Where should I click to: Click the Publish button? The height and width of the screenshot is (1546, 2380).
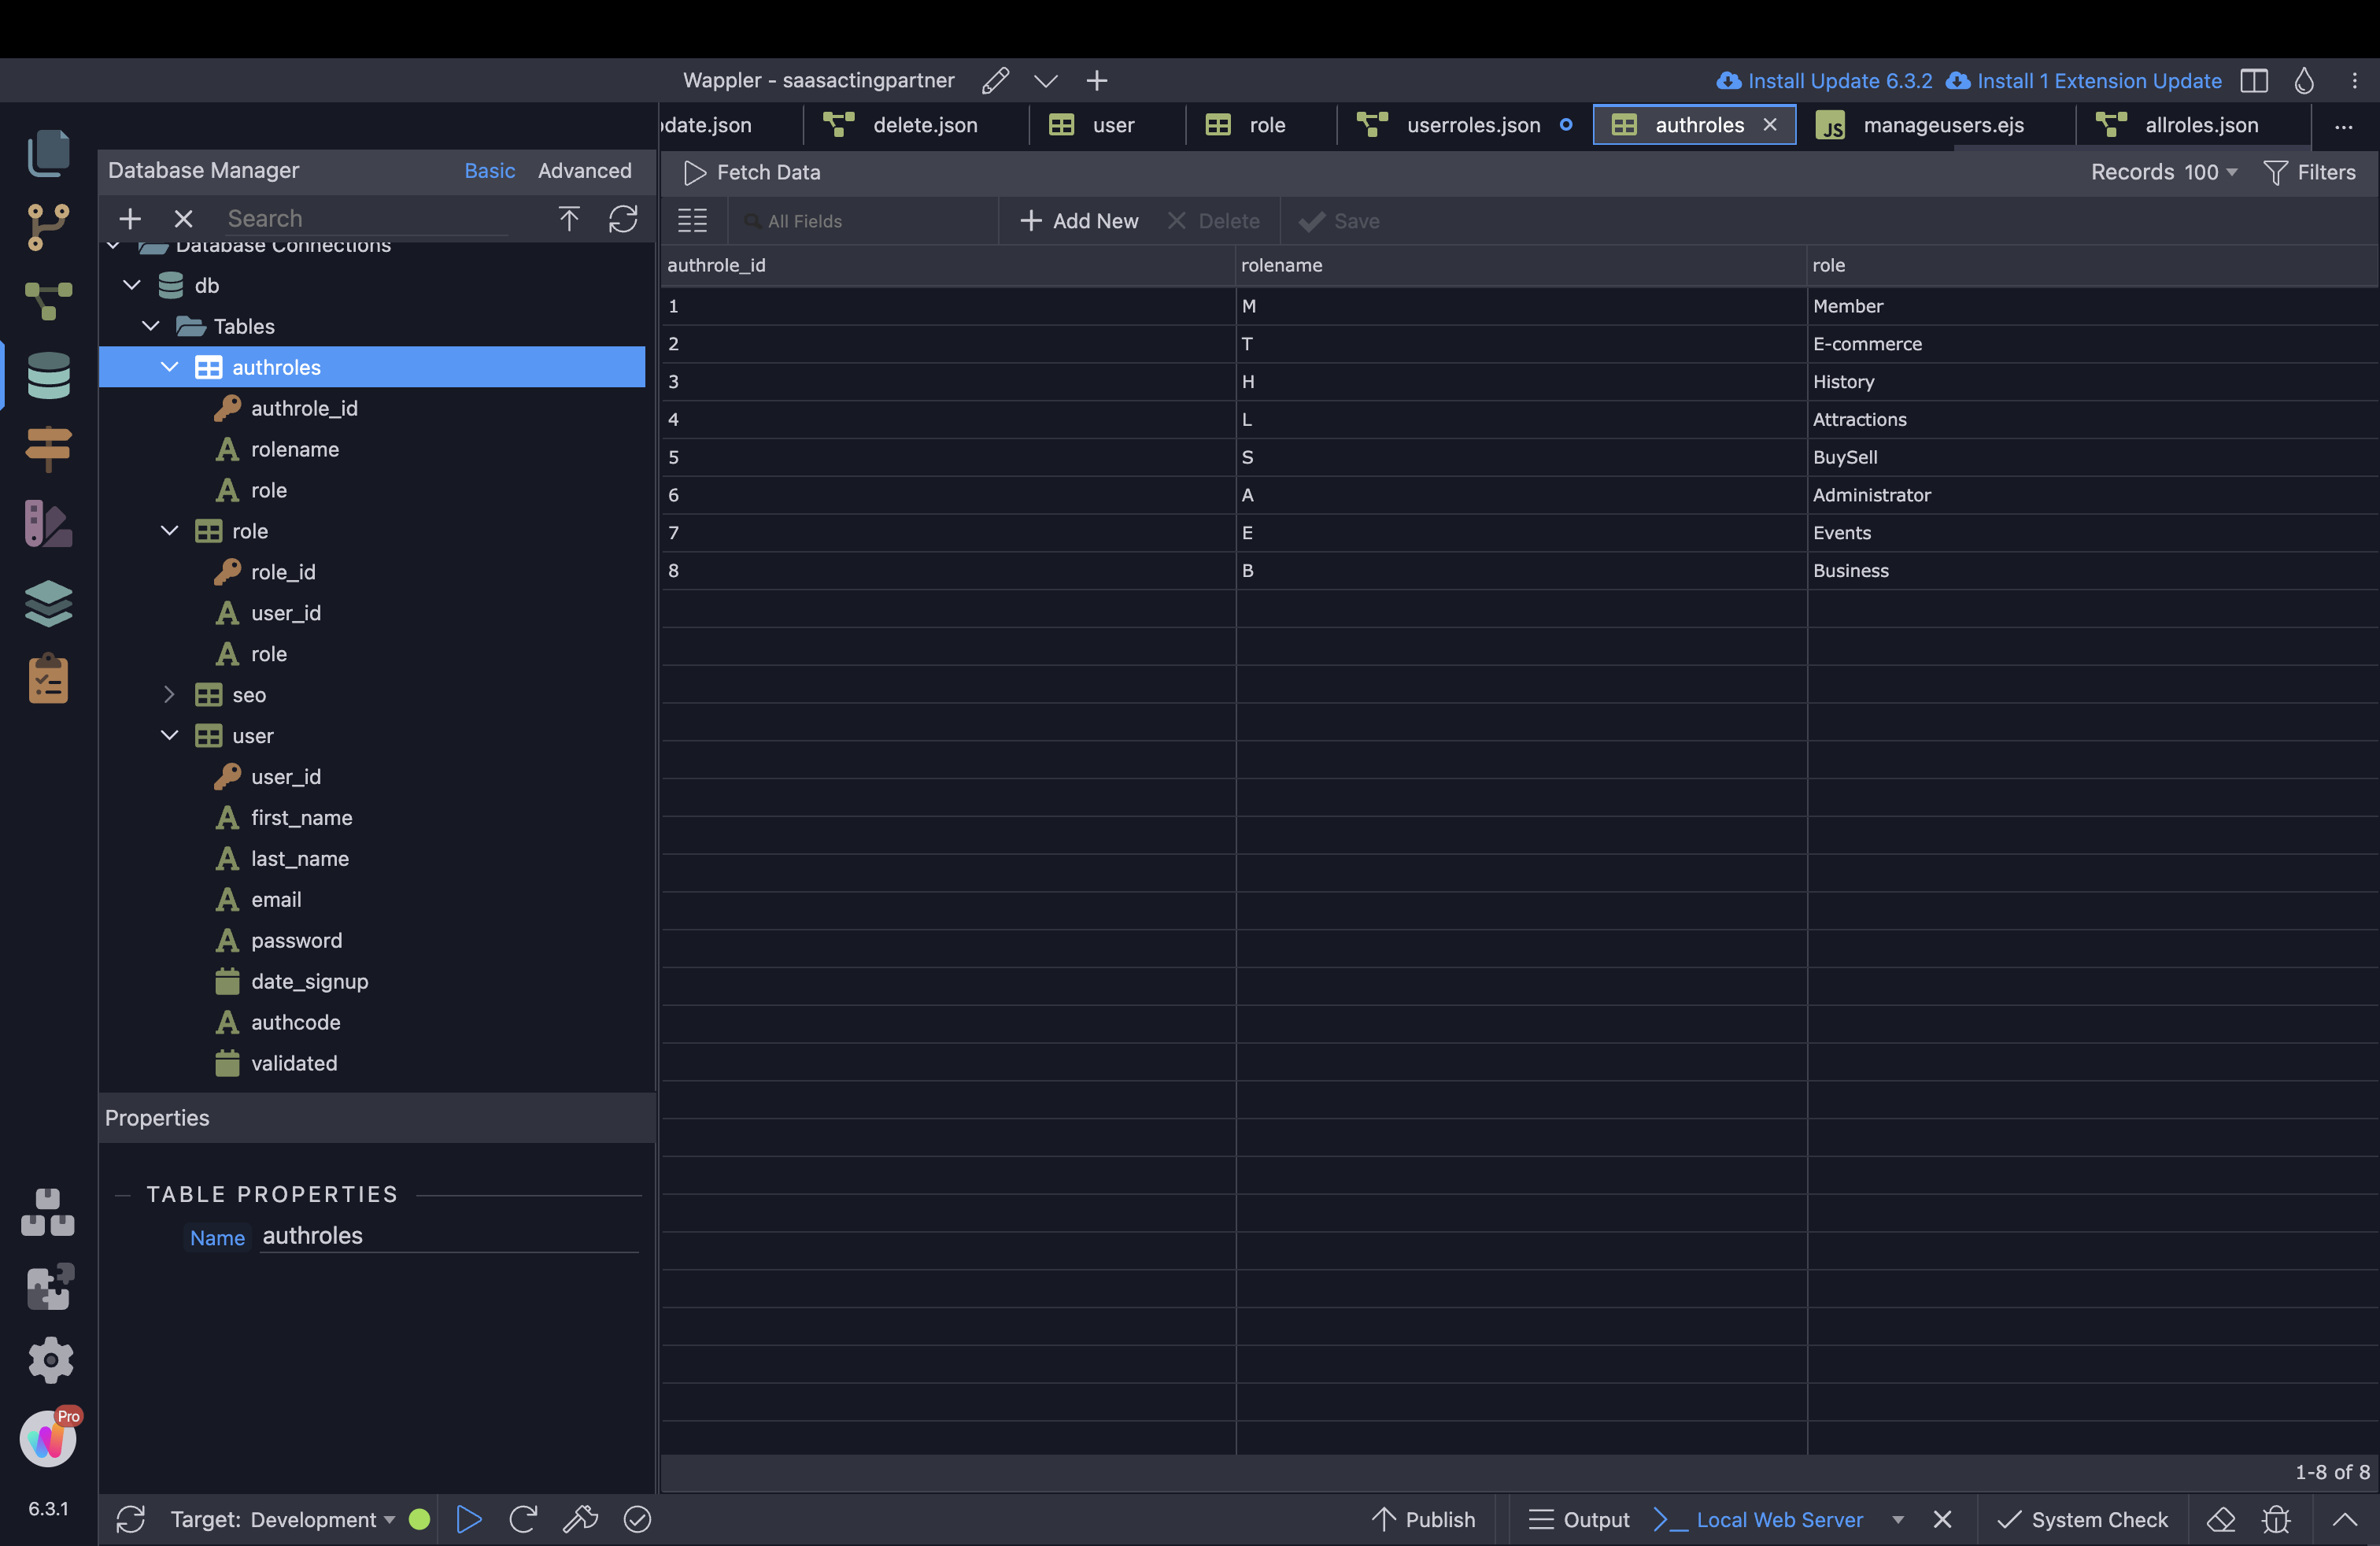[x=1424, y=1519]
